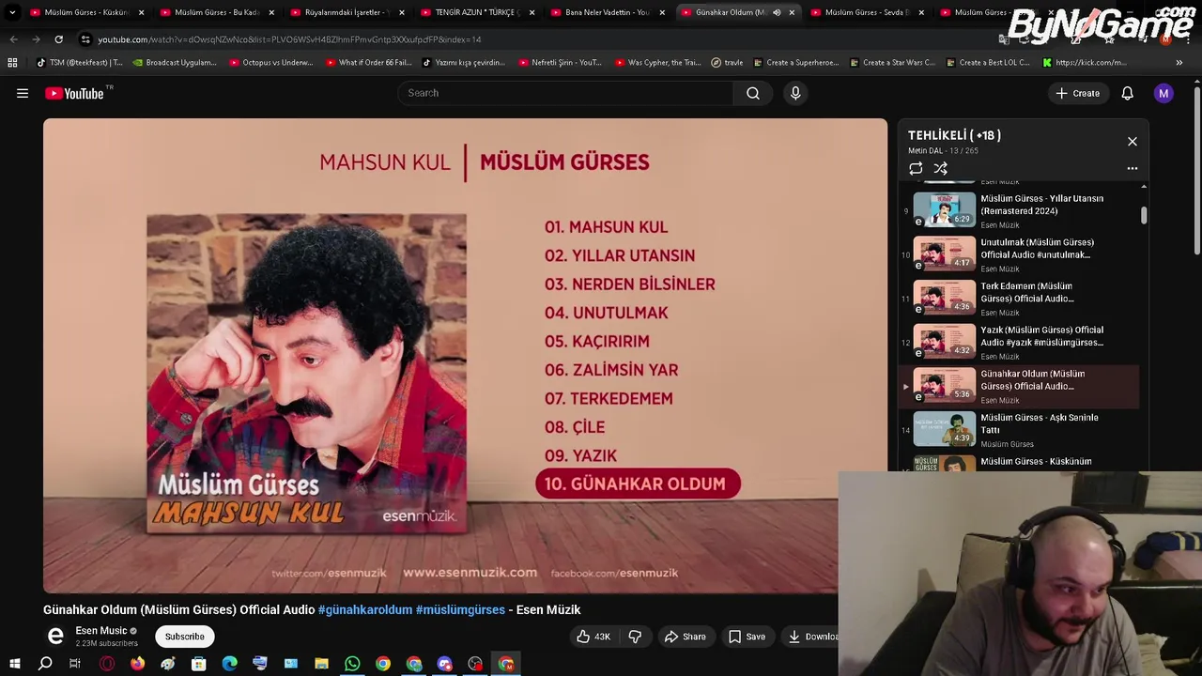Screen dimensions: 1202x676
Task: Click the #günahkaroldum hashtag
Action: pos(365,610)
